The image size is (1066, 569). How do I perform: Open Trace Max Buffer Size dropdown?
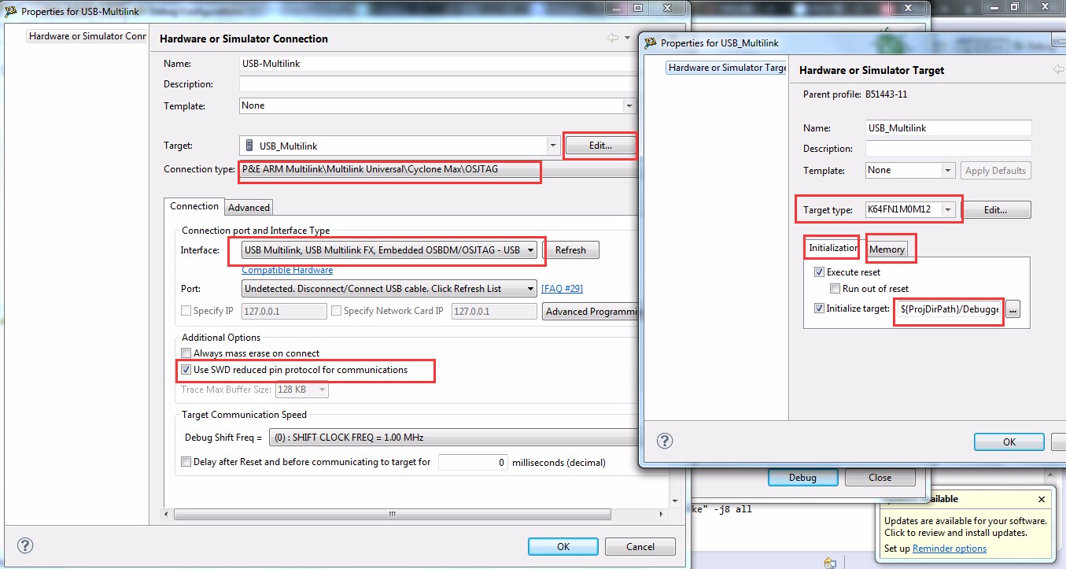(322, 390)
